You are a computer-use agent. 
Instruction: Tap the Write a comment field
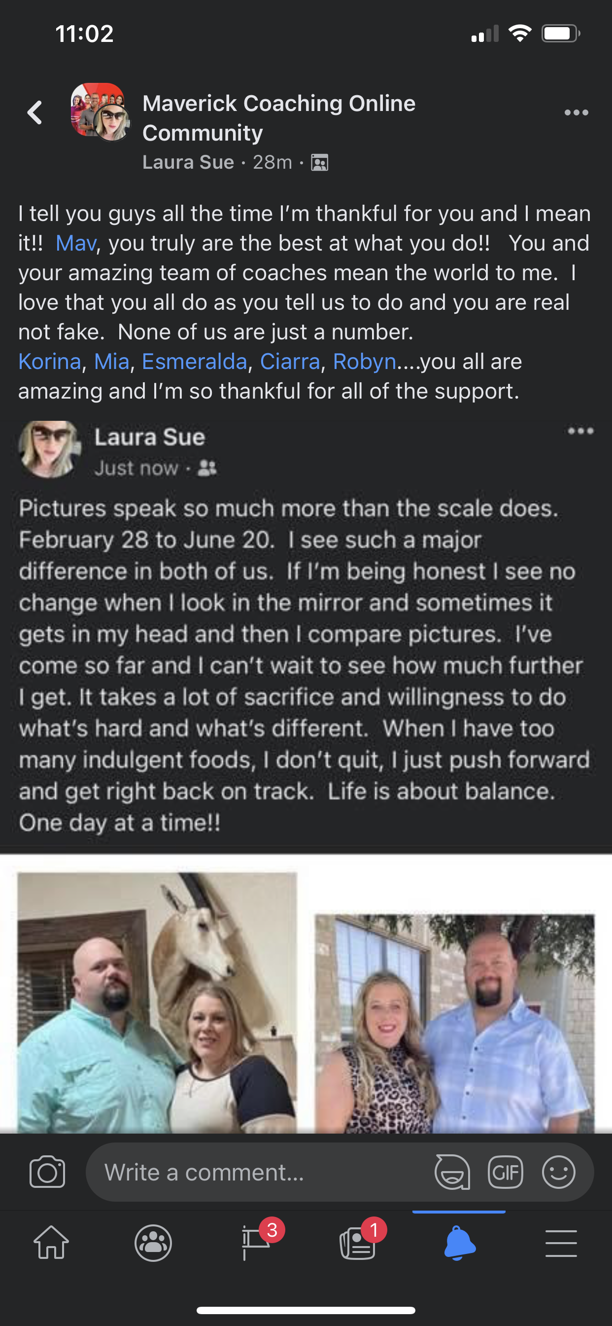click(257, 1172)
